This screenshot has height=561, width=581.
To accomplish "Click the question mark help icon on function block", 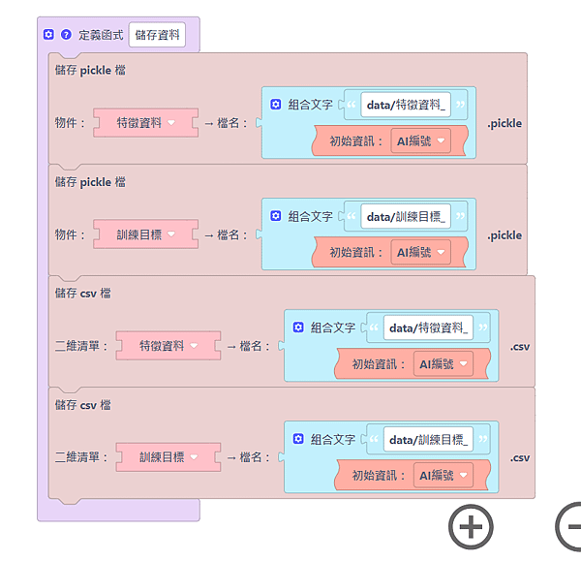I will tap(66, 35).
